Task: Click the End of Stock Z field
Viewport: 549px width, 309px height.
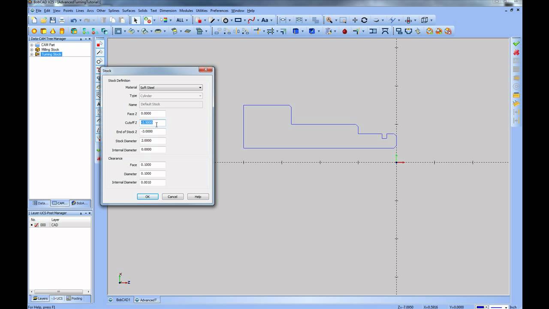Action: click(152, 132)
